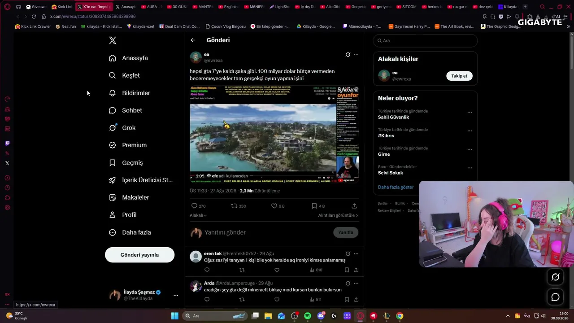Click the Grok icon on ea's post
Viewport: 574px width, 323px height.
pyautogui.click(x=348, y=55)
